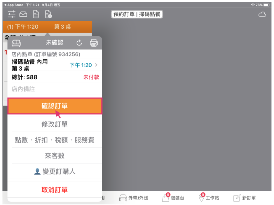Tap the sofa table icon in popup
This screenshot has height=205, width=274.
click(x=16, y=43)
